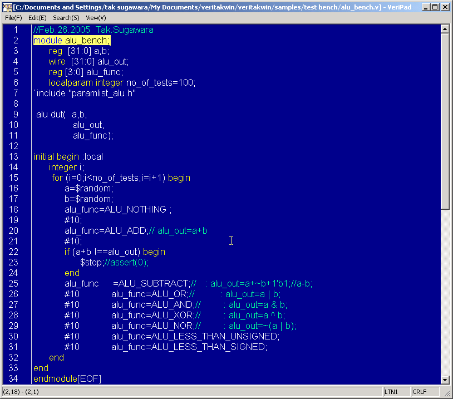Click the line "alu dut( a,b,"
Viewport: 453px width, 399px height.
tap(62, 115)
